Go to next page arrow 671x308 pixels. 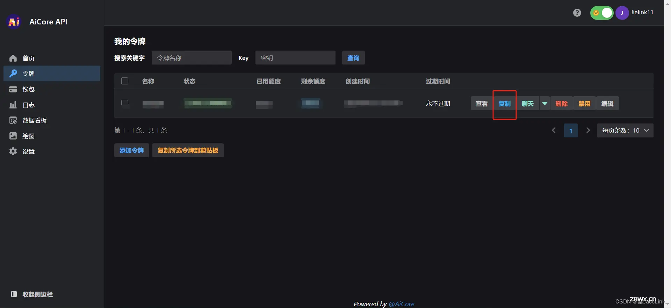(588, 130)
